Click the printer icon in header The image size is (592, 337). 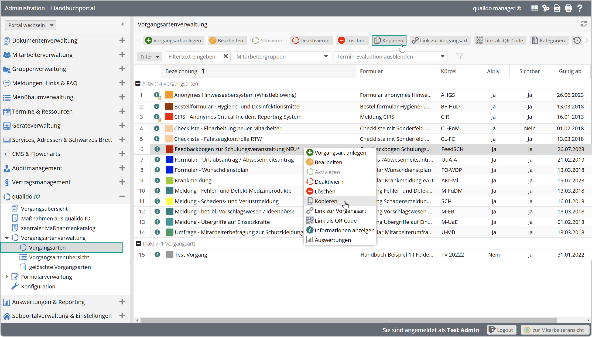pos(568,8)
